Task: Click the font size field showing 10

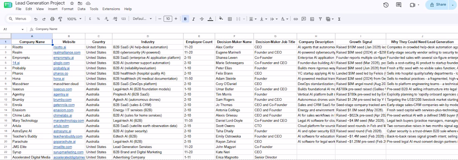Action: point(168,19)
